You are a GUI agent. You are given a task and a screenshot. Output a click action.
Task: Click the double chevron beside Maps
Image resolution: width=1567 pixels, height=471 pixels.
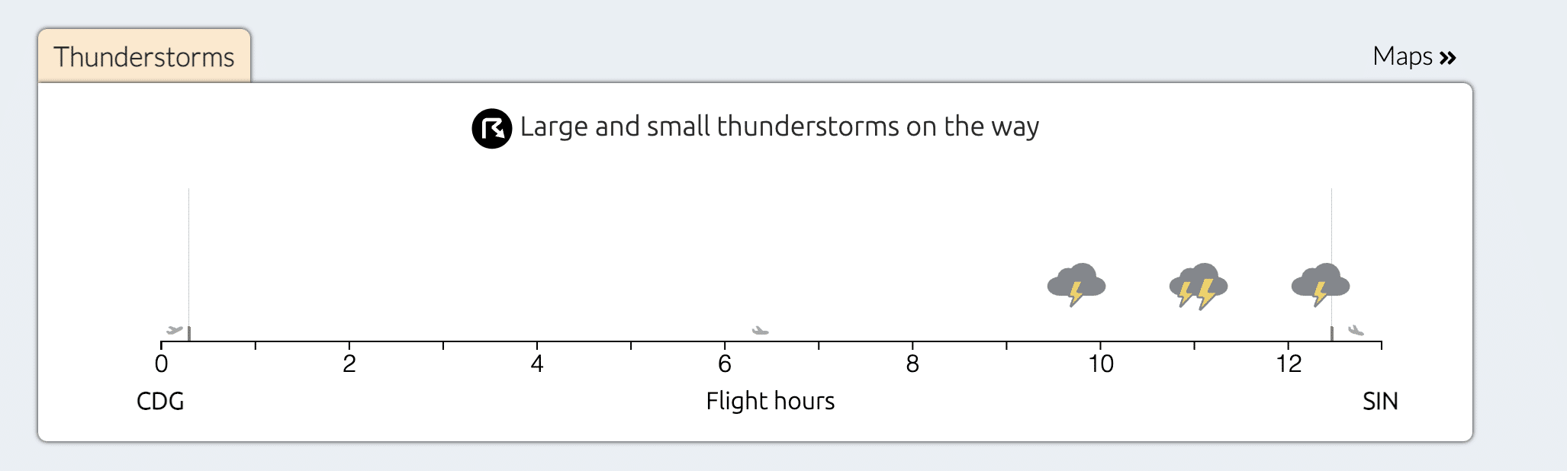pyautogui.click(x=1448, y=57)
